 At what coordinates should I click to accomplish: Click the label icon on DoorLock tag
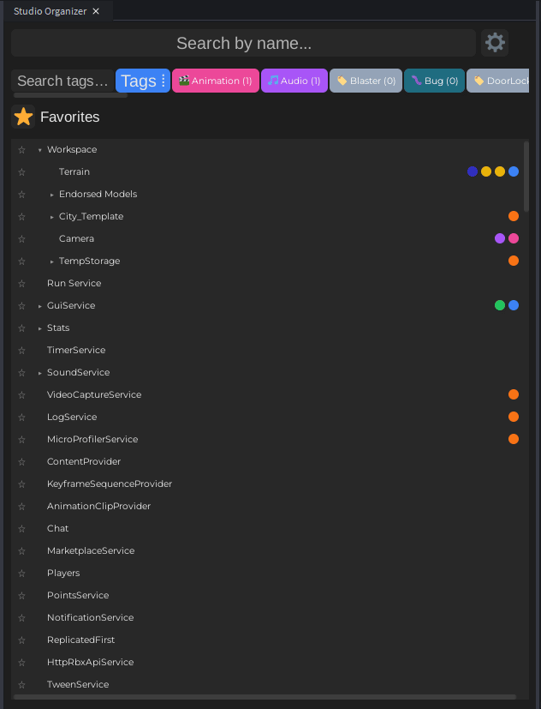coord(479,81)
